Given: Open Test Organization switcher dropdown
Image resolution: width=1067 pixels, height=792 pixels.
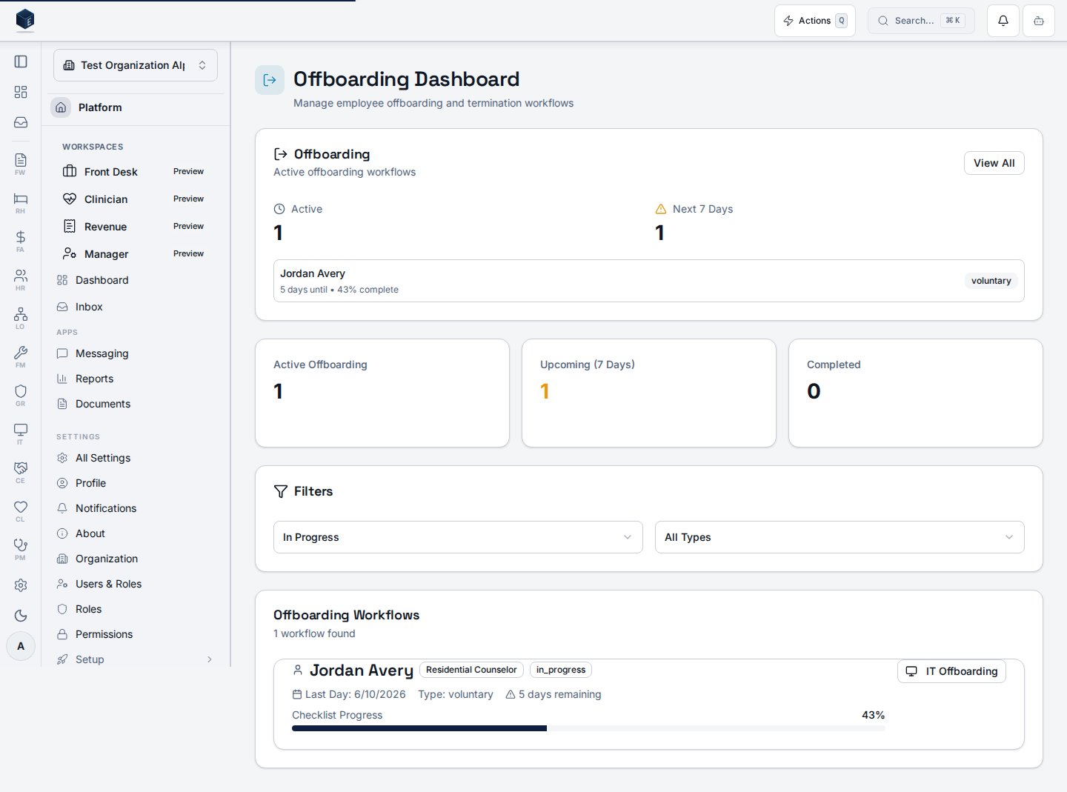Looking at the screenshot, I should (x=136, y=65).
